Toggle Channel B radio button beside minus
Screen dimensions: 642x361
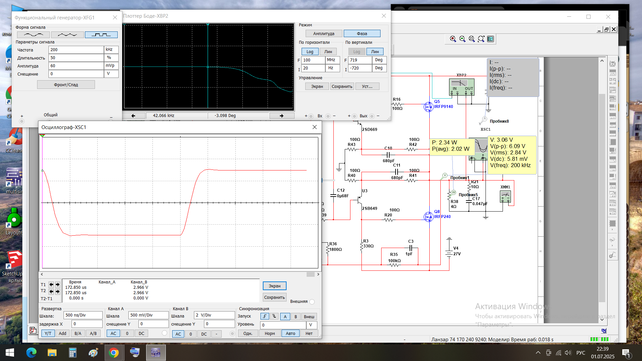coord(232,334)
